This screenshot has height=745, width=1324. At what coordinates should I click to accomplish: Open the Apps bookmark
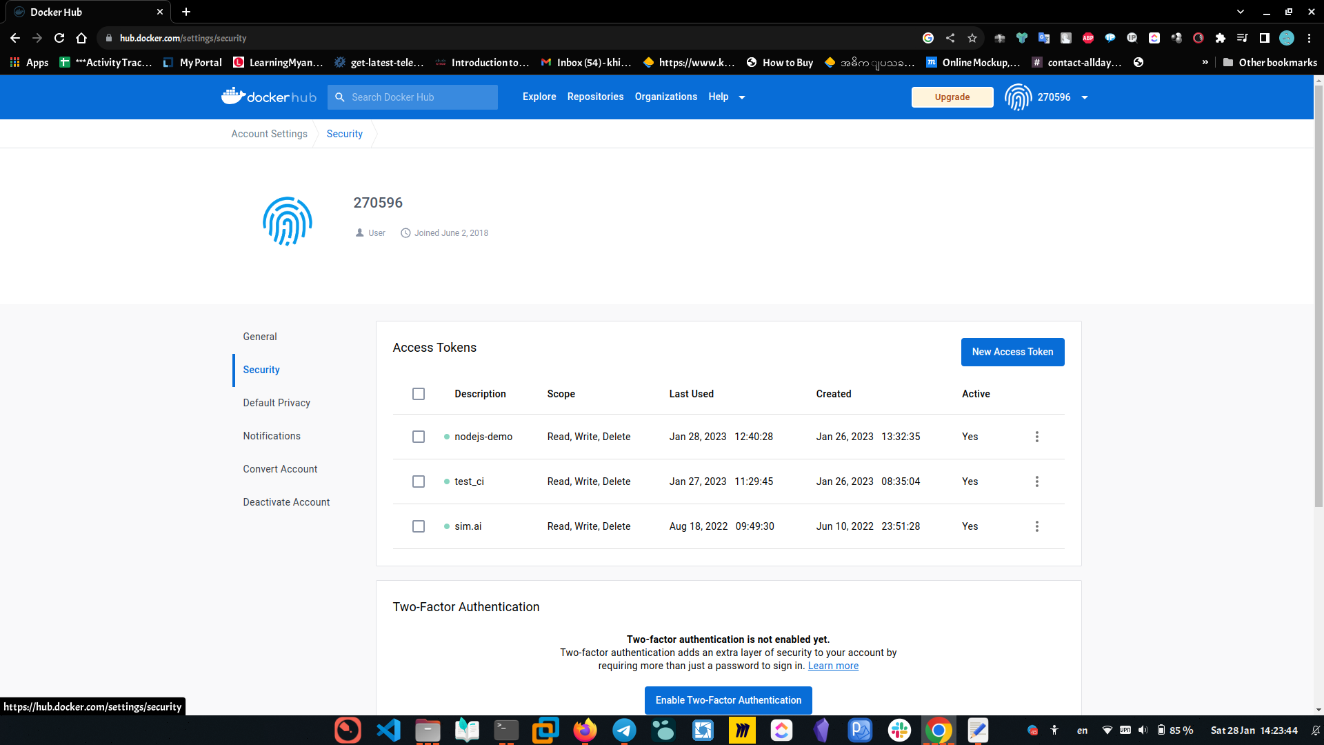tap(29, 62)
